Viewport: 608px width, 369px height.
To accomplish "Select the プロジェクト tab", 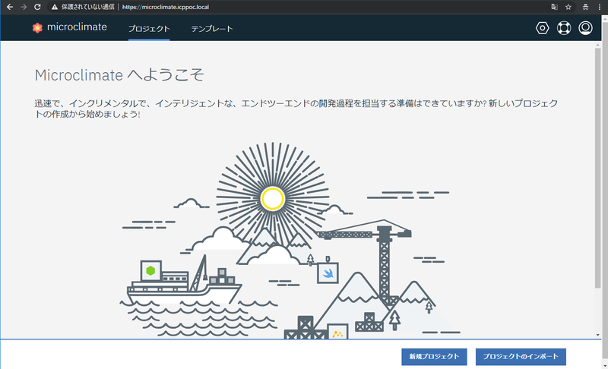I will [x=149, y=29].
